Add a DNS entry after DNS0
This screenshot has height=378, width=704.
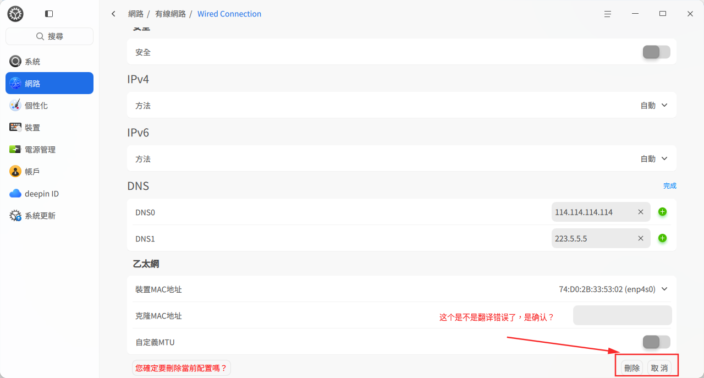[663, 212]
